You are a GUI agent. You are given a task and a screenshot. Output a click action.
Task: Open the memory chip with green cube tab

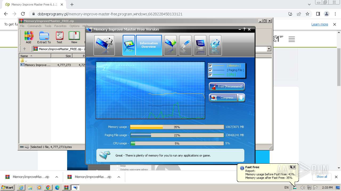170,45
